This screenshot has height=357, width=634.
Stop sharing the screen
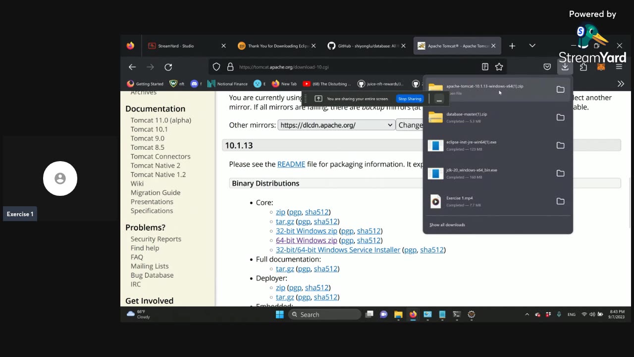pos(410,99)
